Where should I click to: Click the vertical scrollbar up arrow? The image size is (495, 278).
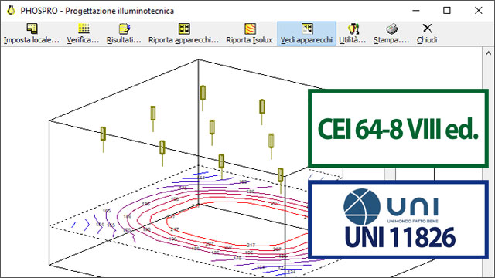click(x=488, y=53)
